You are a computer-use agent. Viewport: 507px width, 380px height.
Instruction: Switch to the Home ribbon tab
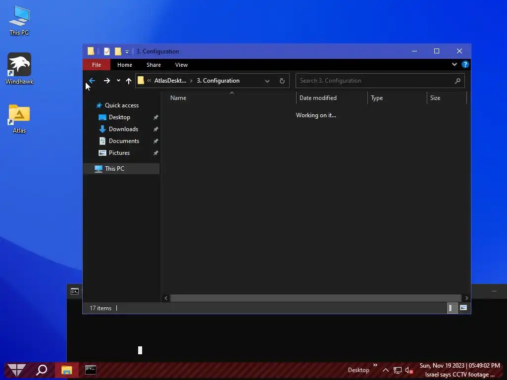pyautogui.click(x=124, y=65)
